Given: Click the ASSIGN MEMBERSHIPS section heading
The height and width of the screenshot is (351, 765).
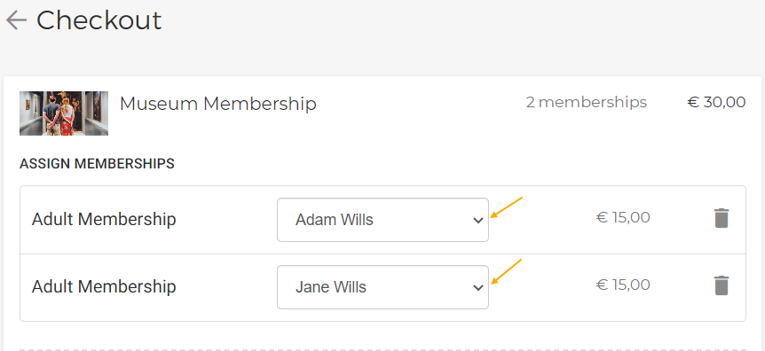Looking at the screenshot, I should [x=97, y=164].
